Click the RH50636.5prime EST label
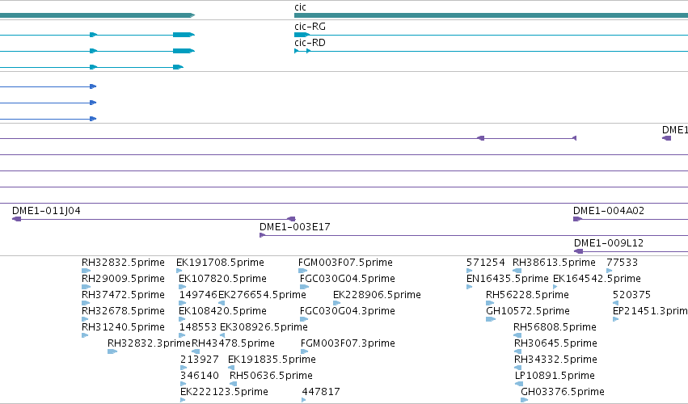 [271, 376]
